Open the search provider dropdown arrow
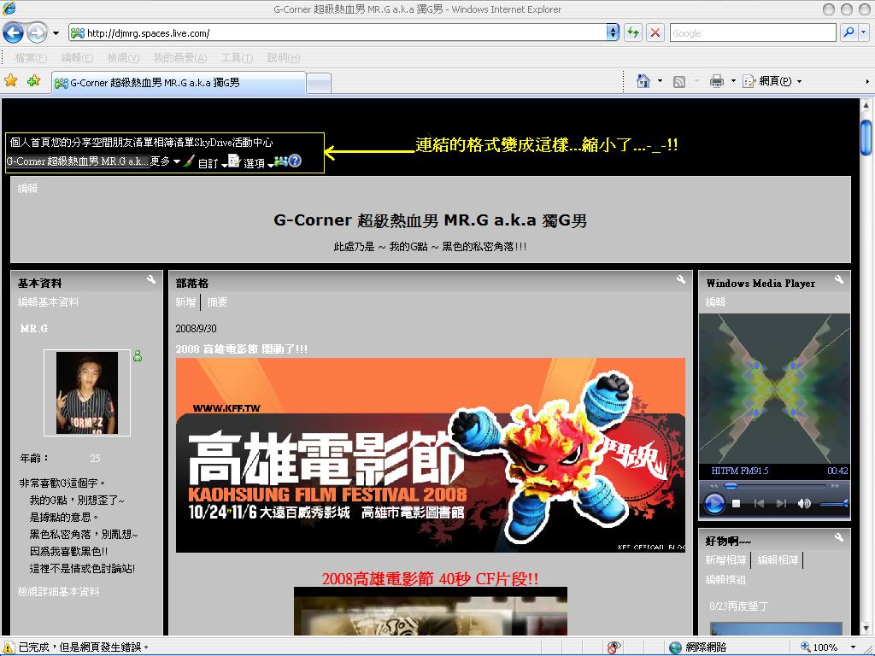 864,33
